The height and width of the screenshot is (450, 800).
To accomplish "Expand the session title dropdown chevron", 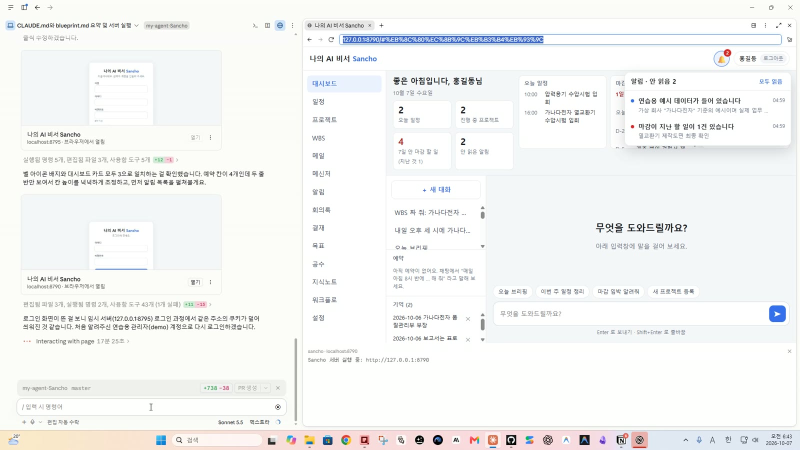I will click(136, 25).
